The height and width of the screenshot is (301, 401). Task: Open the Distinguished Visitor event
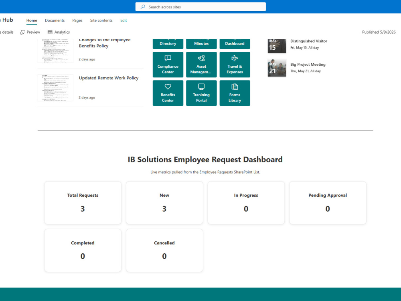(309, 41)
